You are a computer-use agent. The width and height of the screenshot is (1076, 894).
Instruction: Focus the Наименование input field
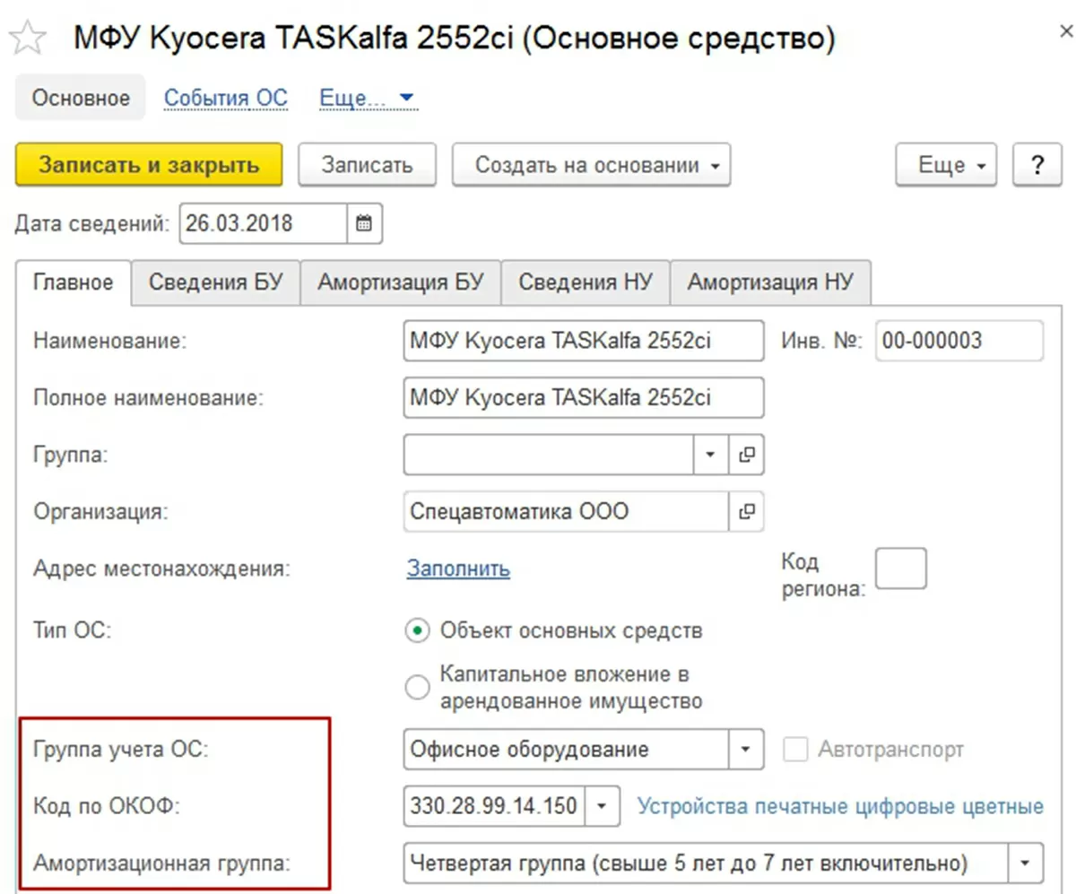pyautogui.click(x=585, y=341)
